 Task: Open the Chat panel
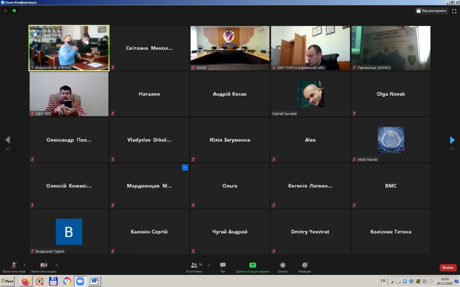click(x=223, y=267)
